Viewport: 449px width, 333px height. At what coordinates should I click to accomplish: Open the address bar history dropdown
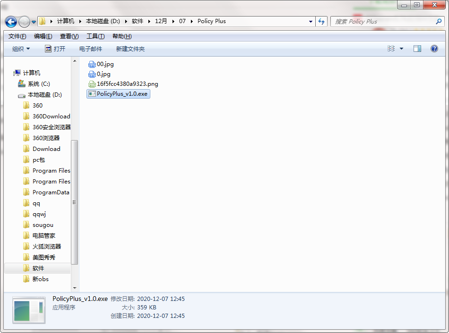click(x=311, y=21)
